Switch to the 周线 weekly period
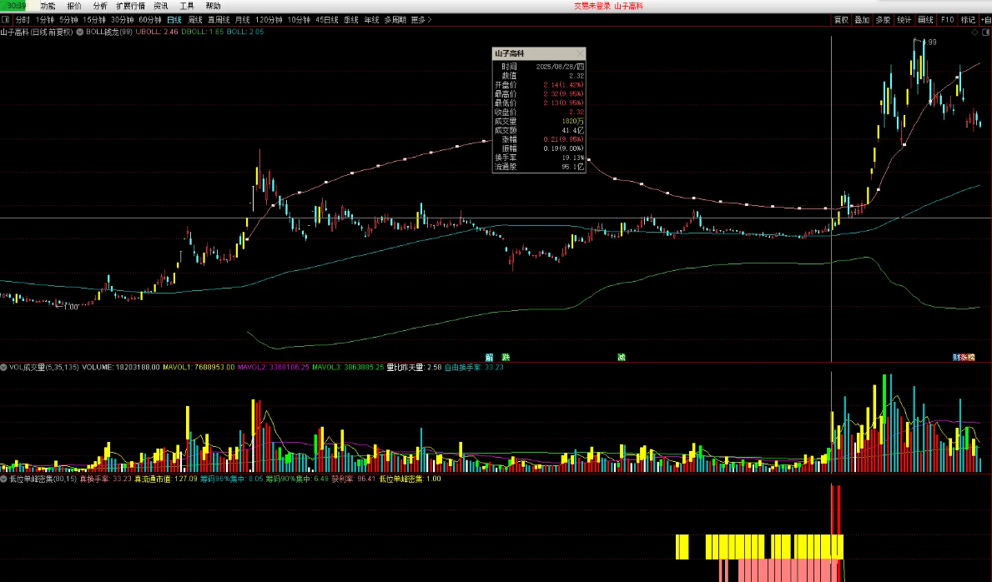 195,19
